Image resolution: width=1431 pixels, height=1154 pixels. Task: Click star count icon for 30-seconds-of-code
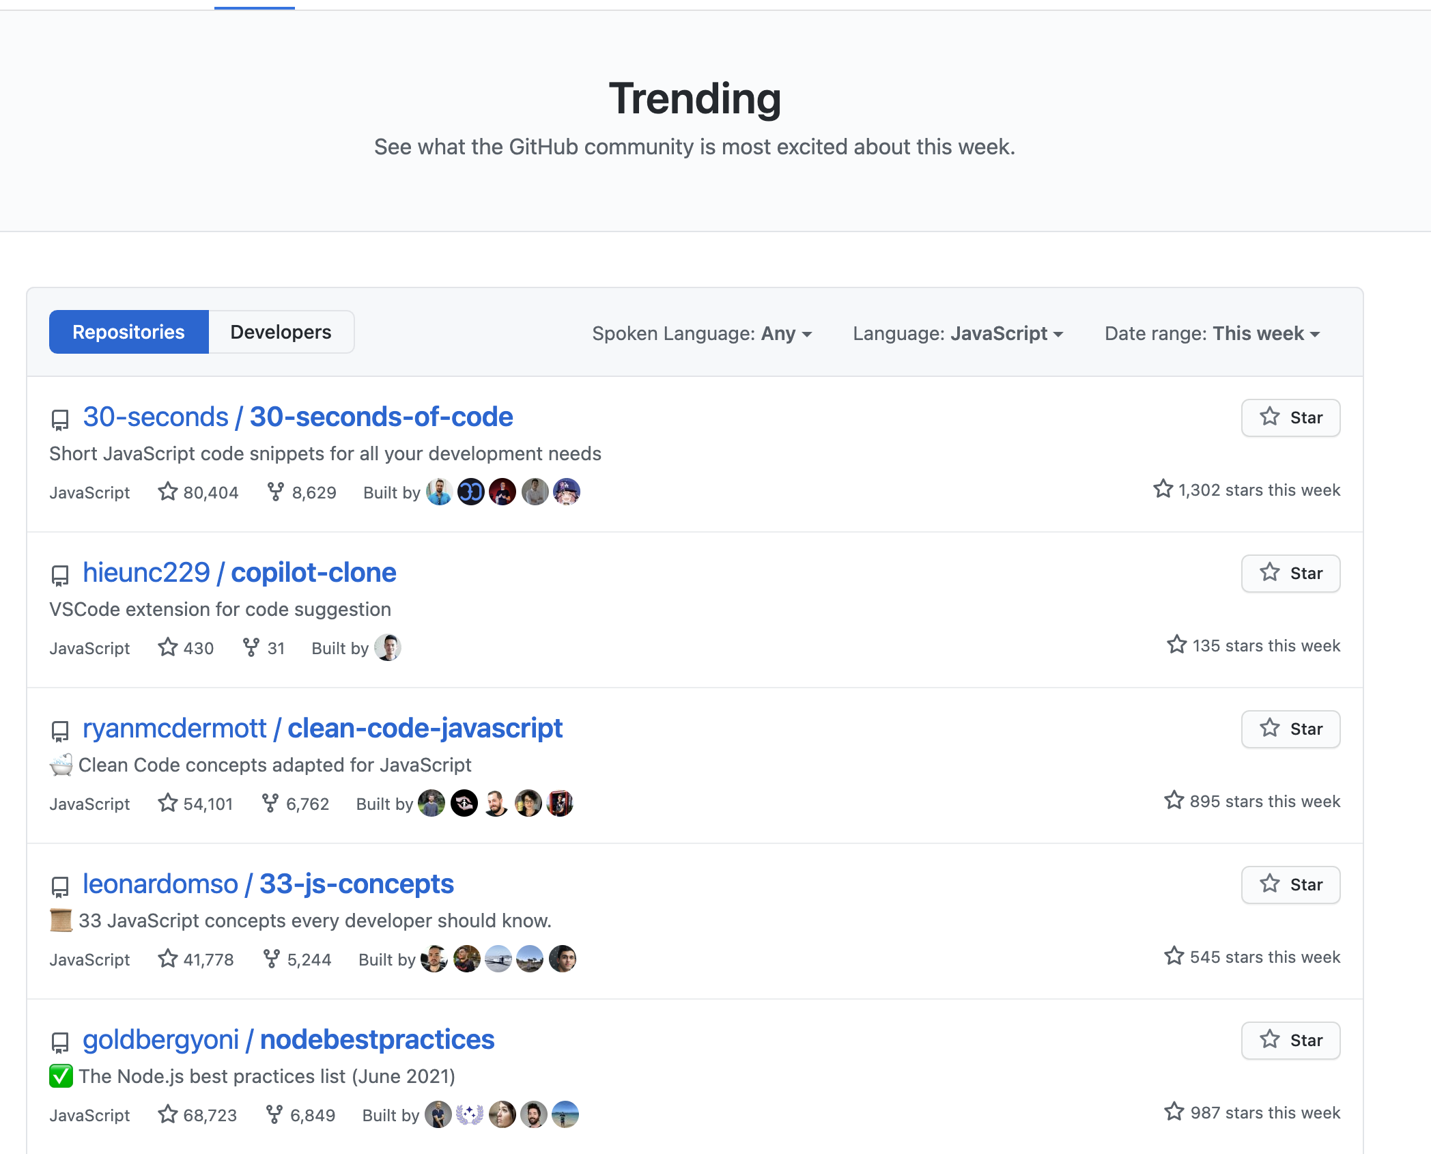point(167,492)
